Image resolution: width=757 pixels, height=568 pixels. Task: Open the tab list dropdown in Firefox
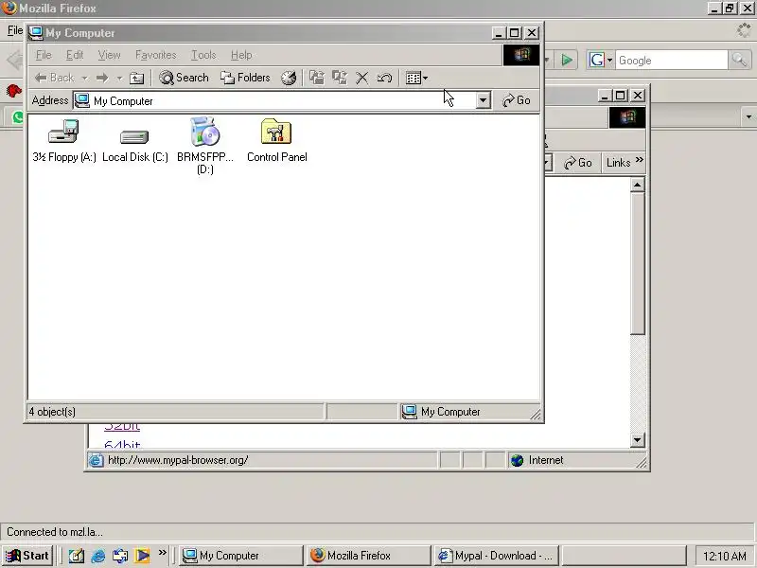coord(748,116)
